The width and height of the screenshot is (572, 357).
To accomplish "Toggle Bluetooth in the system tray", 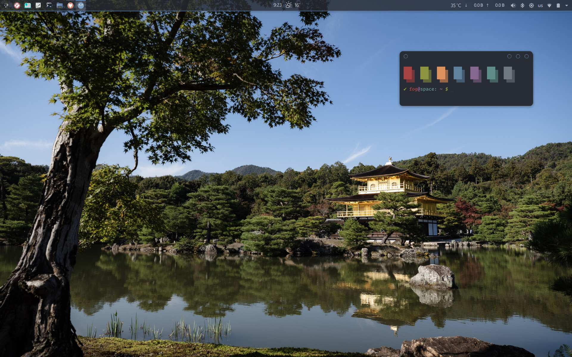I will tap(522, 5).
